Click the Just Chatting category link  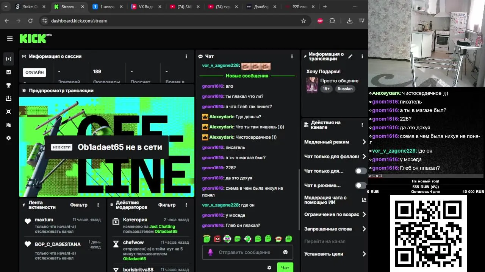(x=162, y=227)
